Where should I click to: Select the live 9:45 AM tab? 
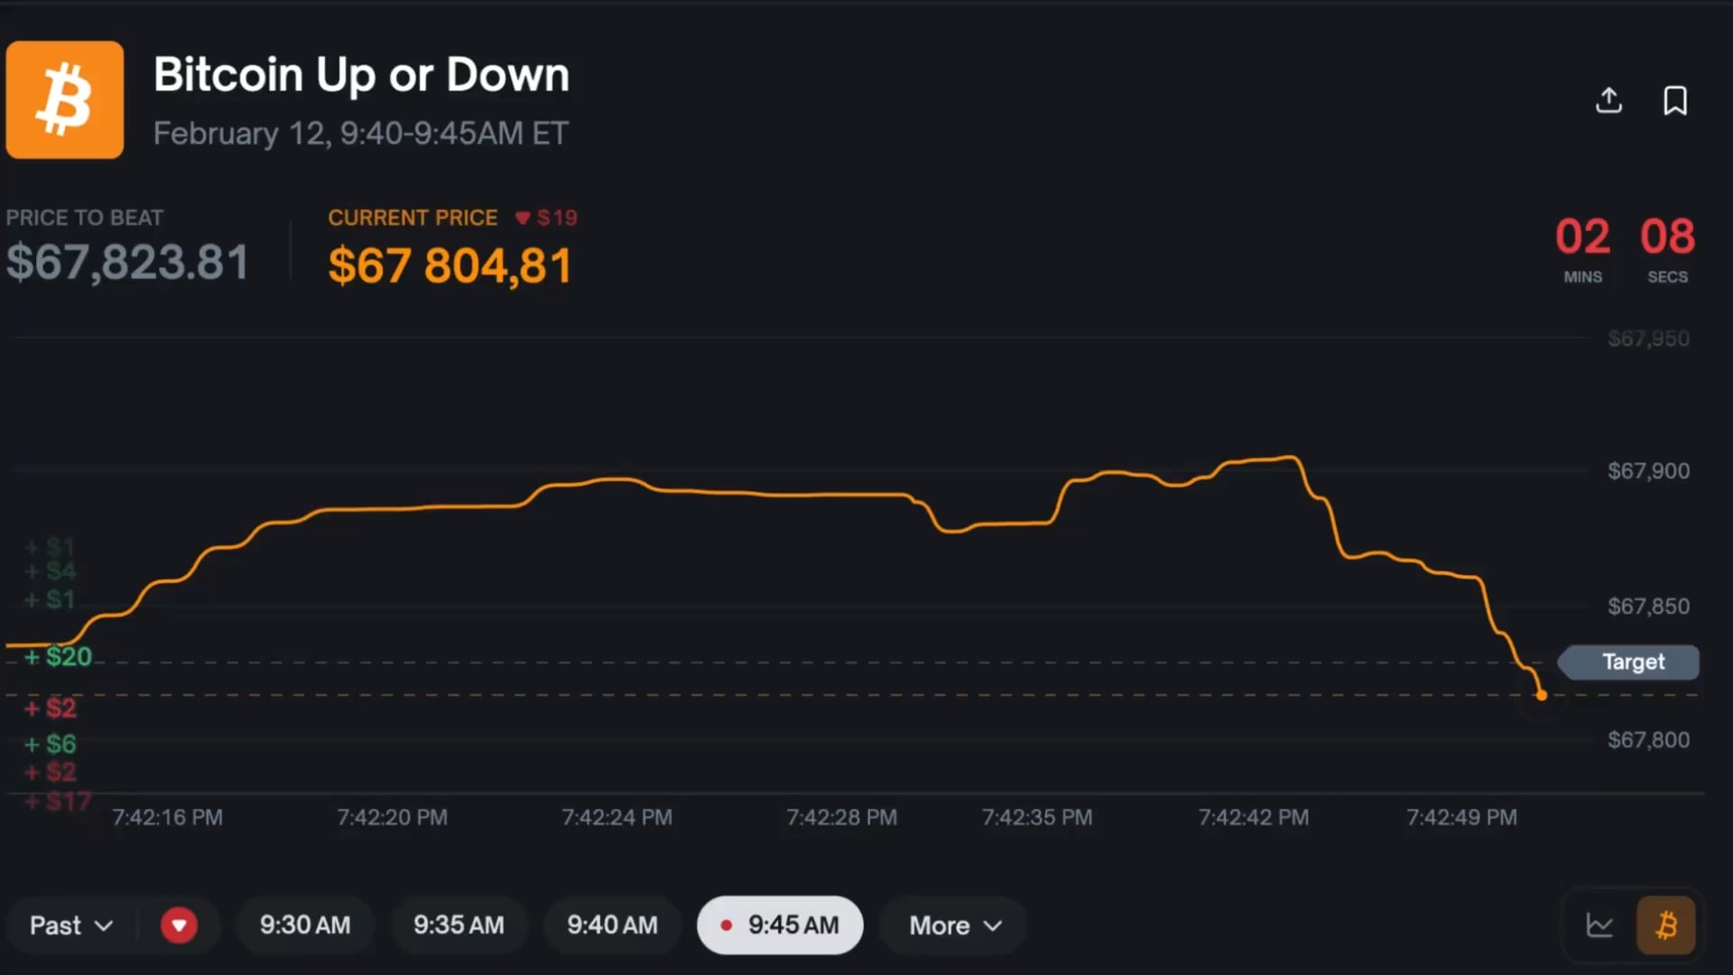780,925
